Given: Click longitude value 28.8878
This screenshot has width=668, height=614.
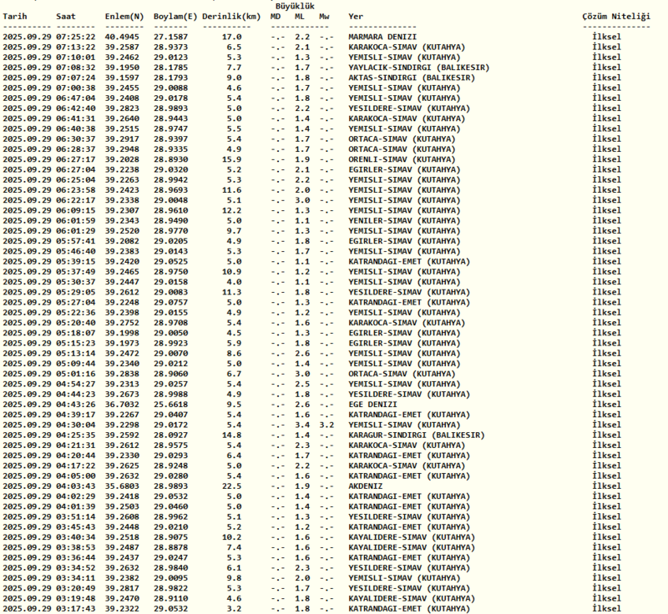Looking at the screenshot, I should tap(171, 547).
